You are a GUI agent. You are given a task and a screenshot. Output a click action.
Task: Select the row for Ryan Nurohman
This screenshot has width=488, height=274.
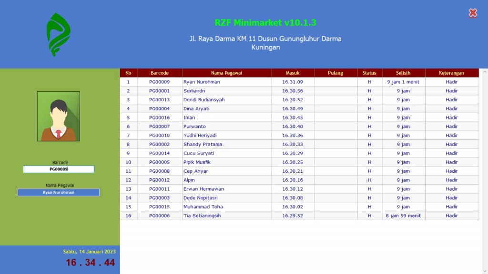pyautogui.click(x=299, y=82)
